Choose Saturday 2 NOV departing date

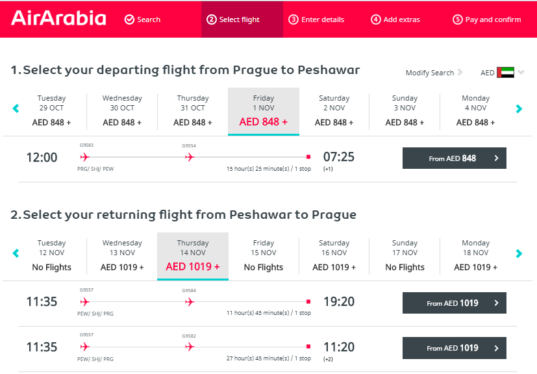(334, 110)
